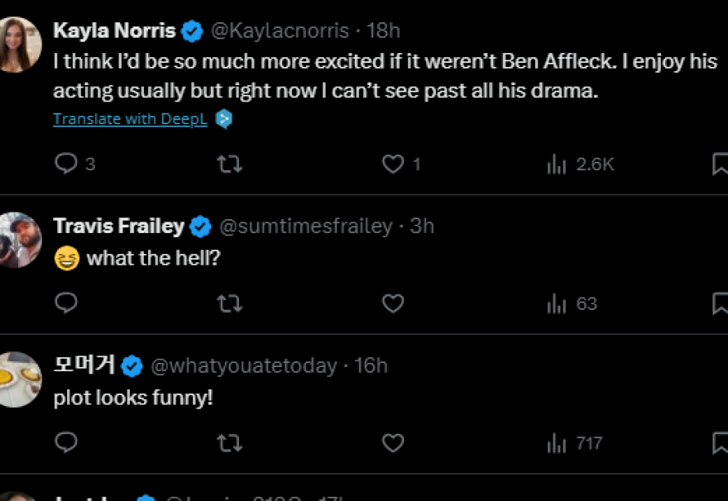
Task: Reply to the 'plot looks funny!' tweet
Action: [66, 443]
